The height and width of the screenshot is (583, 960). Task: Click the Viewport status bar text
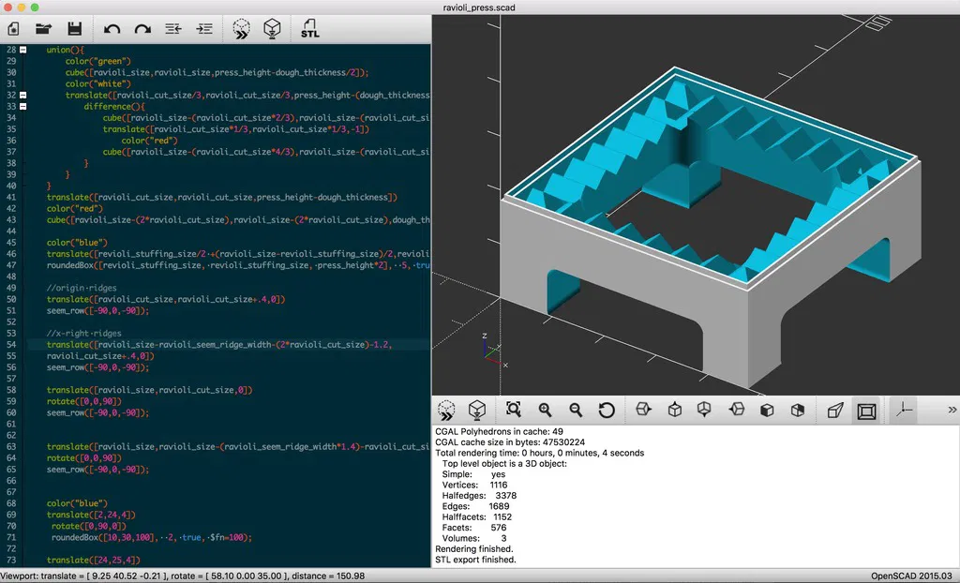coord(183,576)
